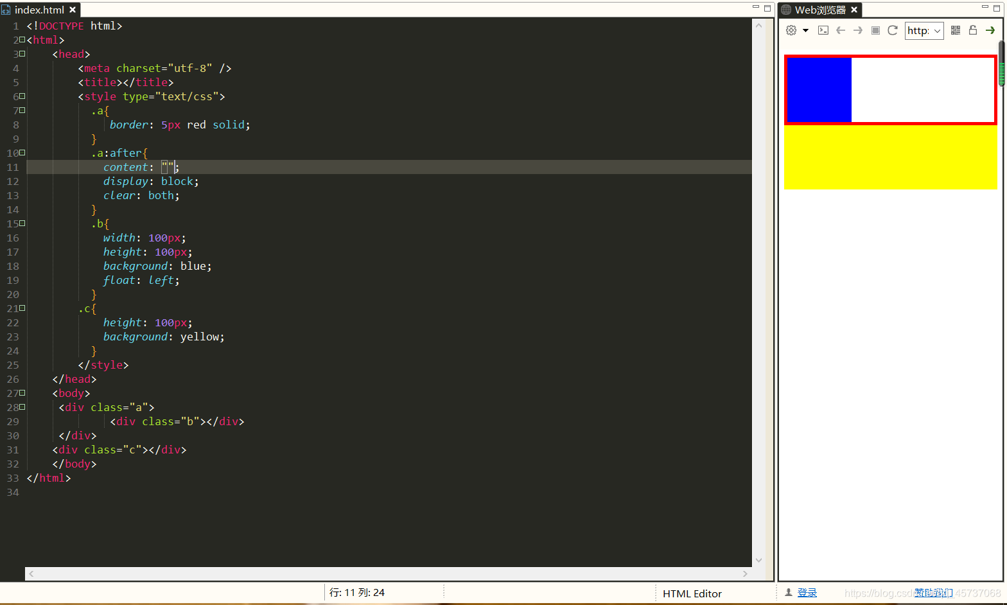Click the meta charset line

(x=154, y=68)
